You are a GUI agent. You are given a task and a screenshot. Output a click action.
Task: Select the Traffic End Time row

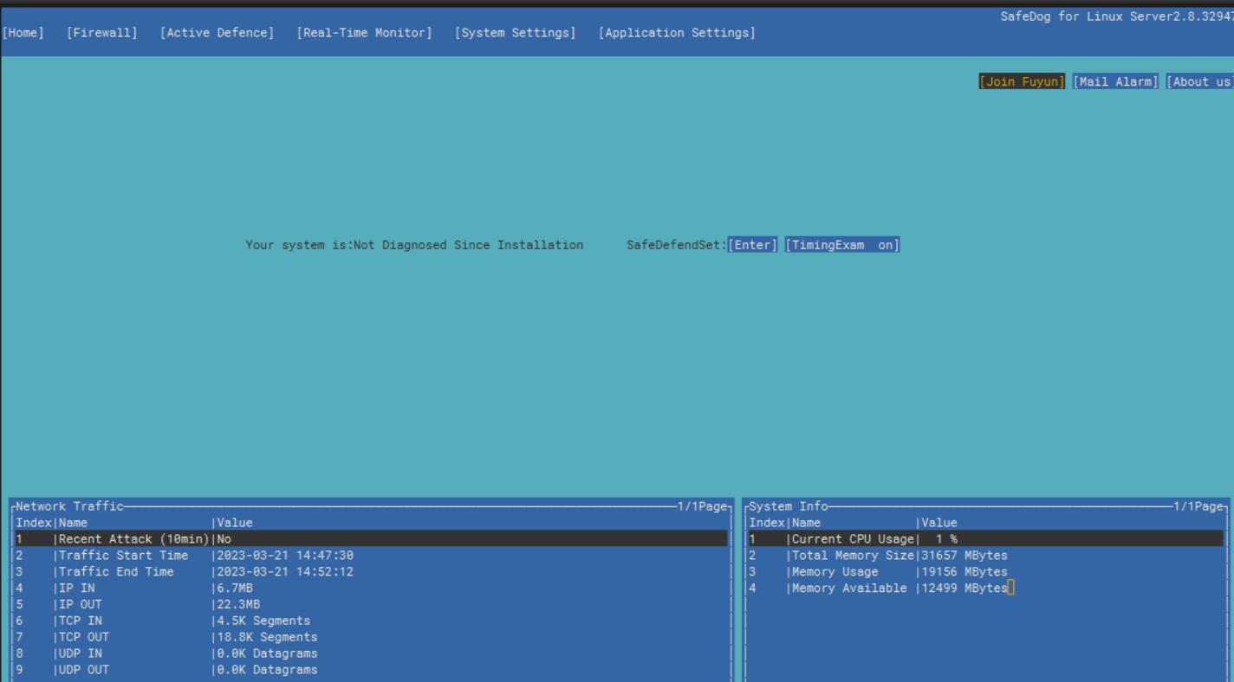point(371,572)
